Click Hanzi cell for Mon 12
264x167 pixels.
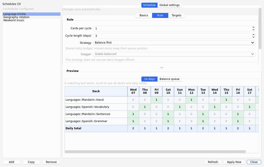point(191,100)
